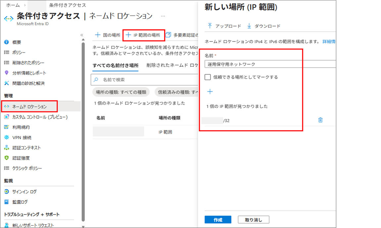Enable 信頼できる場所としてマークする checkbox
The height and width of the screenshot is (228, 381).
[x=208, y=77]
